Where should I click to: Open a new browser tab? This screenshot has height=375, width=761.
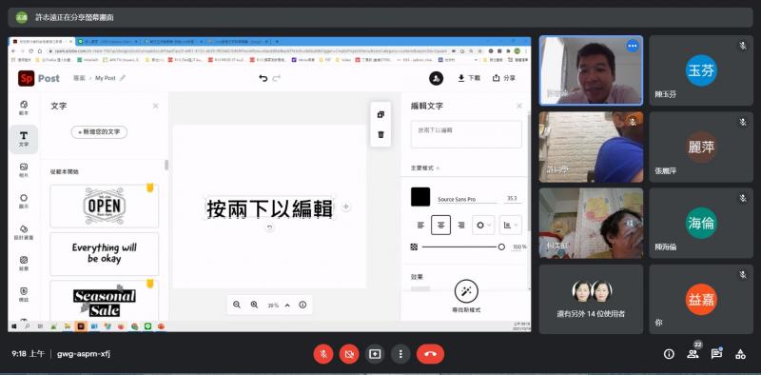(x=277, y=42)
